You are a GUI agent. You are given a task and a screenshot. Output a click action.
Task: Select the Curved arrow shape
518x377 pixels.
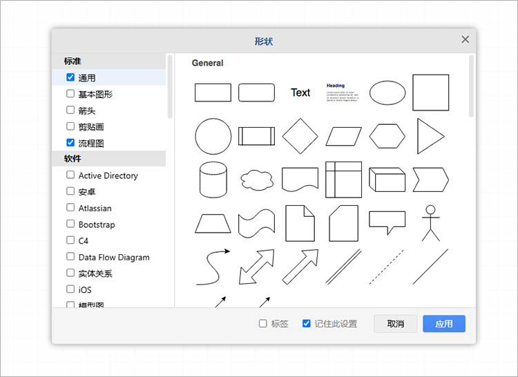tap(213, 267)
